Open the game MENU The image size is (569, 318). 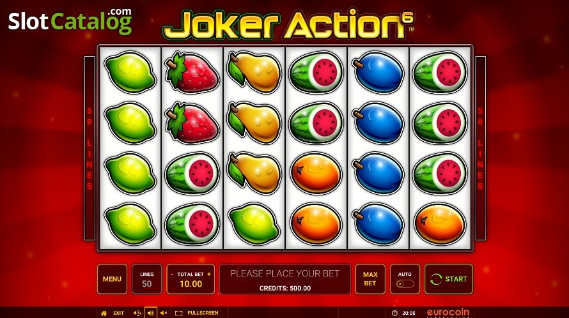coord(112,279)
